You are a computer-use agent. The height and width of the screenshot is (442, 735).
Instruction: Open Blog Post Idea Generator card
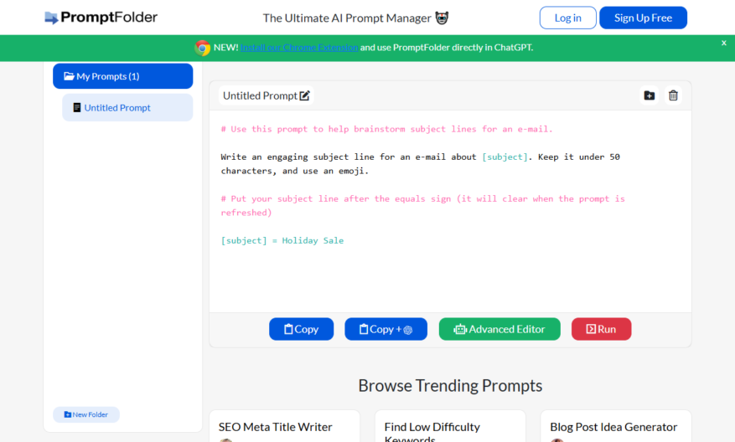tap(616, 426)
